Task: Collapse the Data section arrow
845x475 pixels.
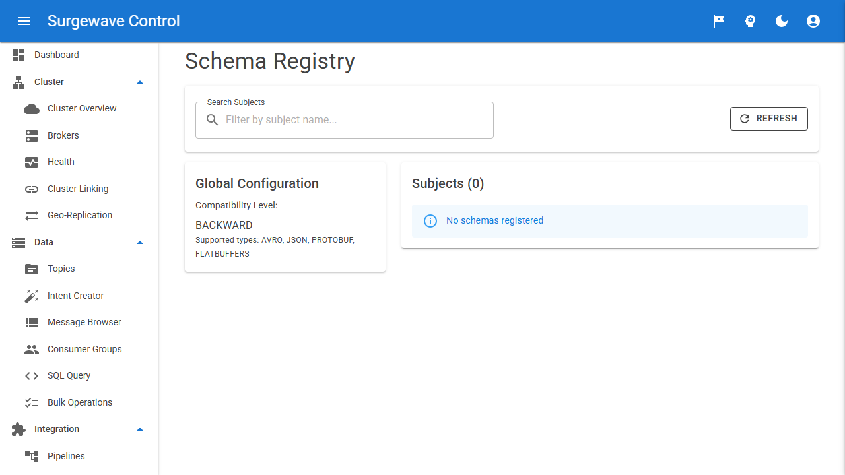Action: tap(140, 242)
